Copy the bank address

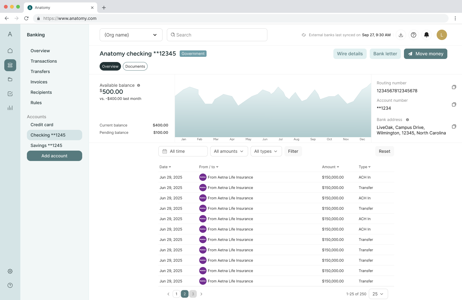point(454,126)
